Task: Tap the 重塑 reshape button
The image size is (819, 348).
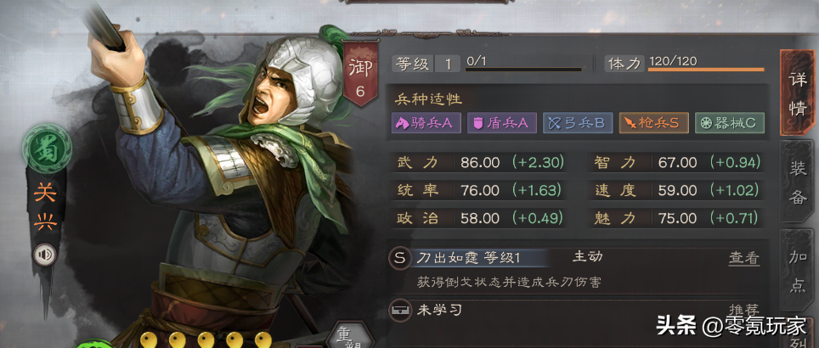Action: click(x=350, y=335)
